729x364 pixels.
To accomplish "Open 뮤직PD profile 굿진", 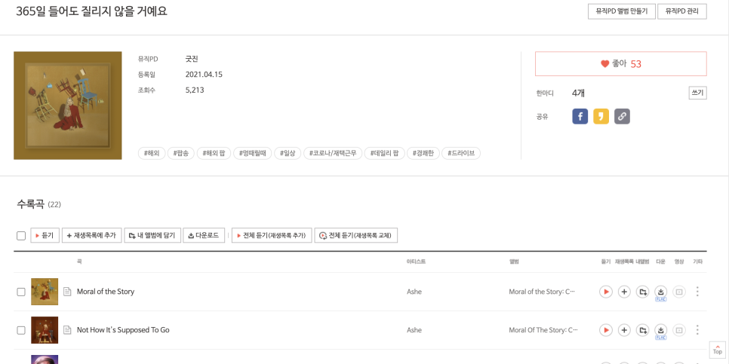I will coord(192,59).
